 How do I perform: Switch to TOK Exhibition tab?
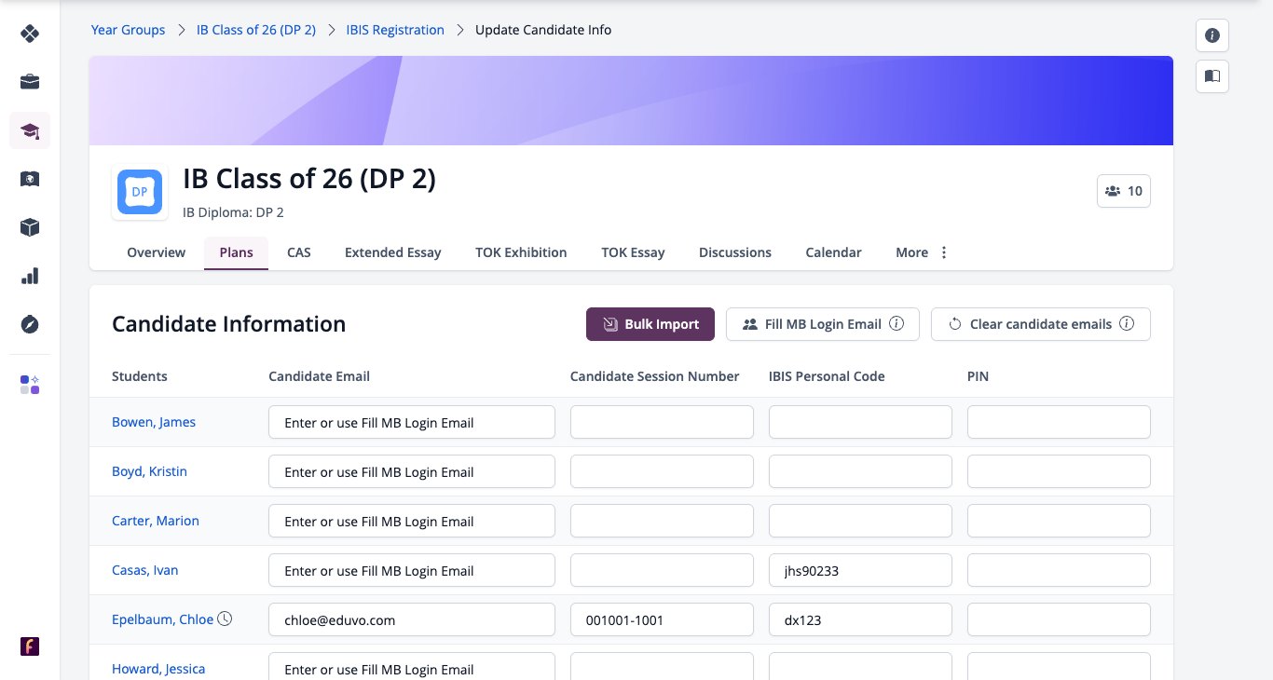(521, 252)
